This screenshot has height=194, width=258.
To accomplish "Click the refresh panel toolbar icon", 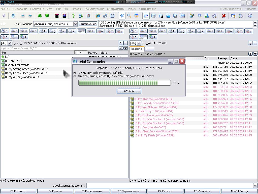I will click(x=13, y=16).
